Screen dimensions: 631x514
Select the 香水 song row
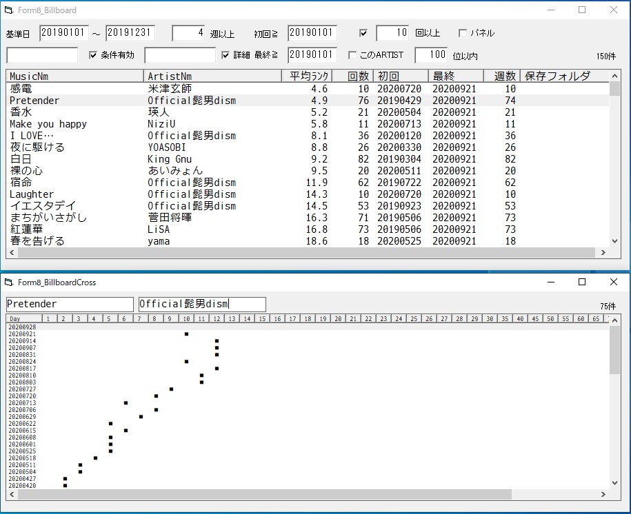[308, 112]
